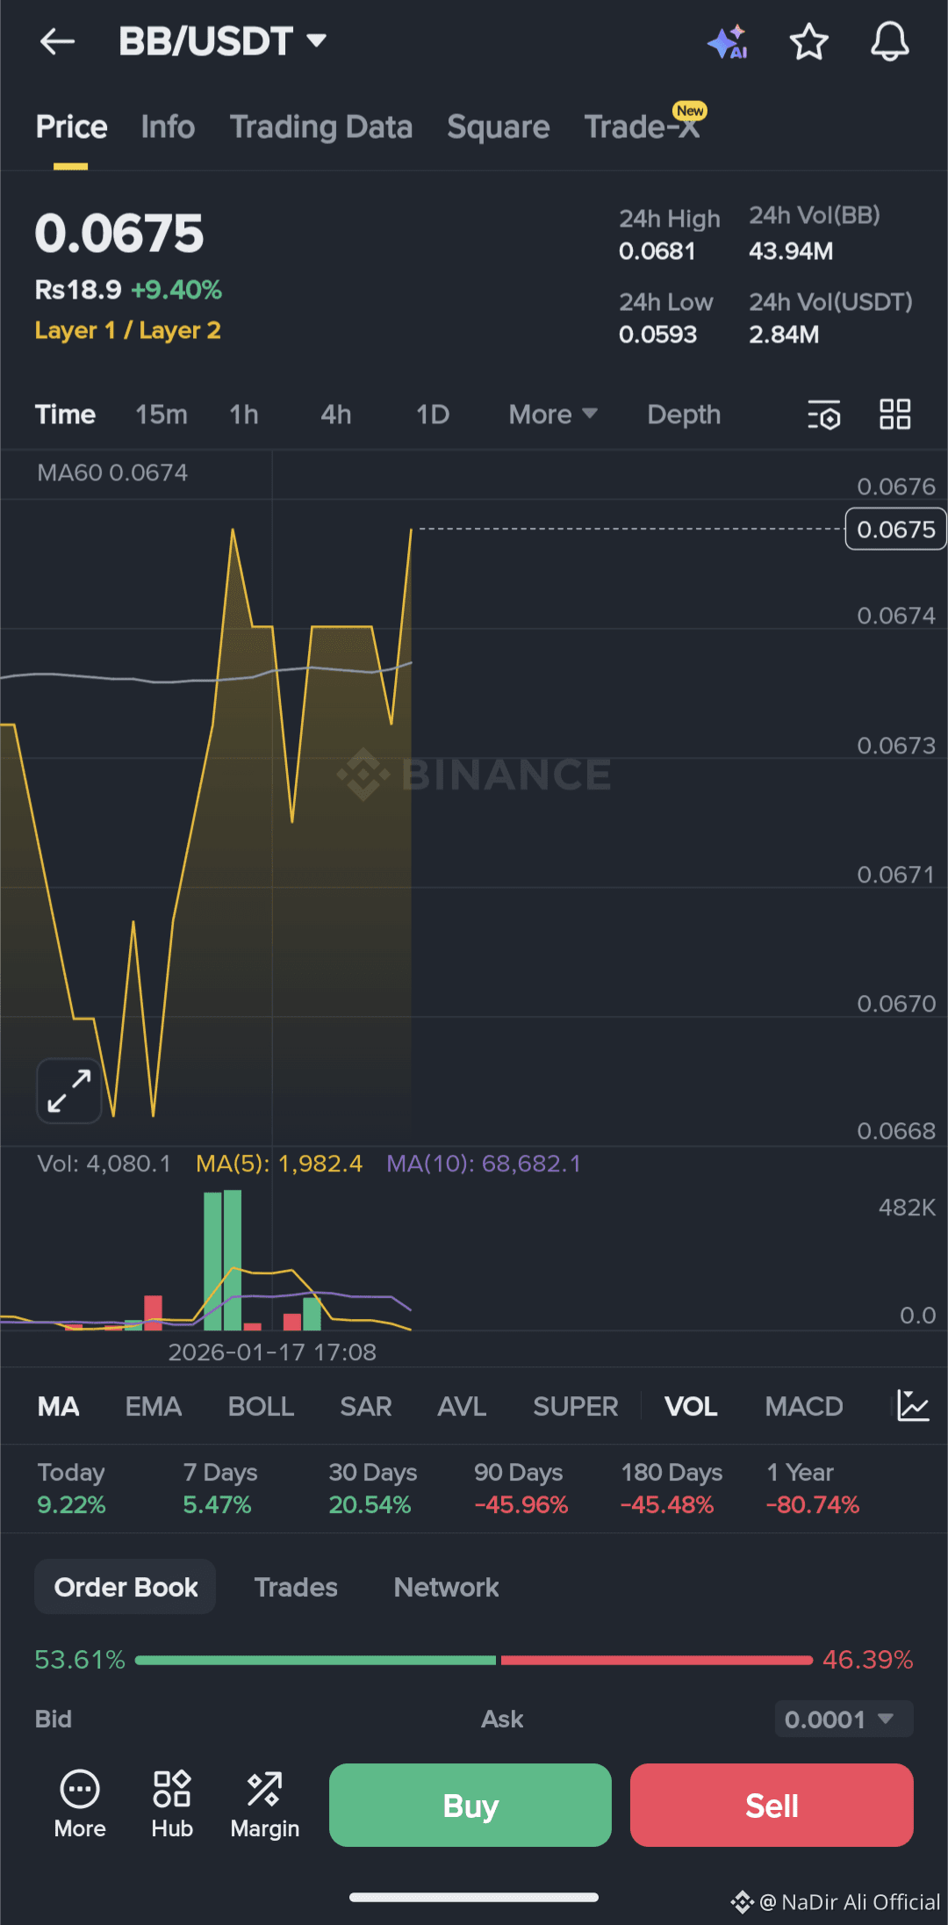Open price alerts bell icon
This screenshot has width=948, height=1925.
[x=889, y=41]
